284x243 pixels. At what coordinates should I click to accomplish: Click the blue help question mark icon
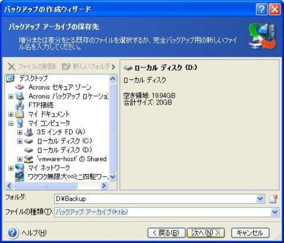(x=13, y=233)
